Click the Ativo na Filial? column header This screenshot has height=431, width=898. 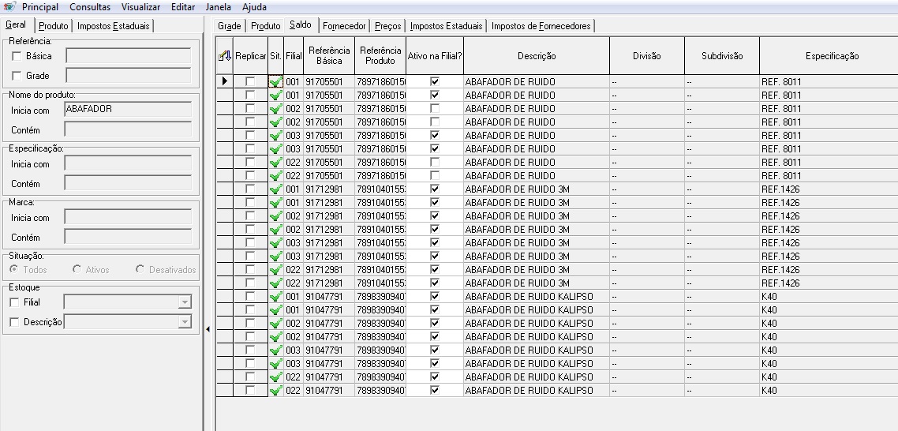tap(435, 55)
